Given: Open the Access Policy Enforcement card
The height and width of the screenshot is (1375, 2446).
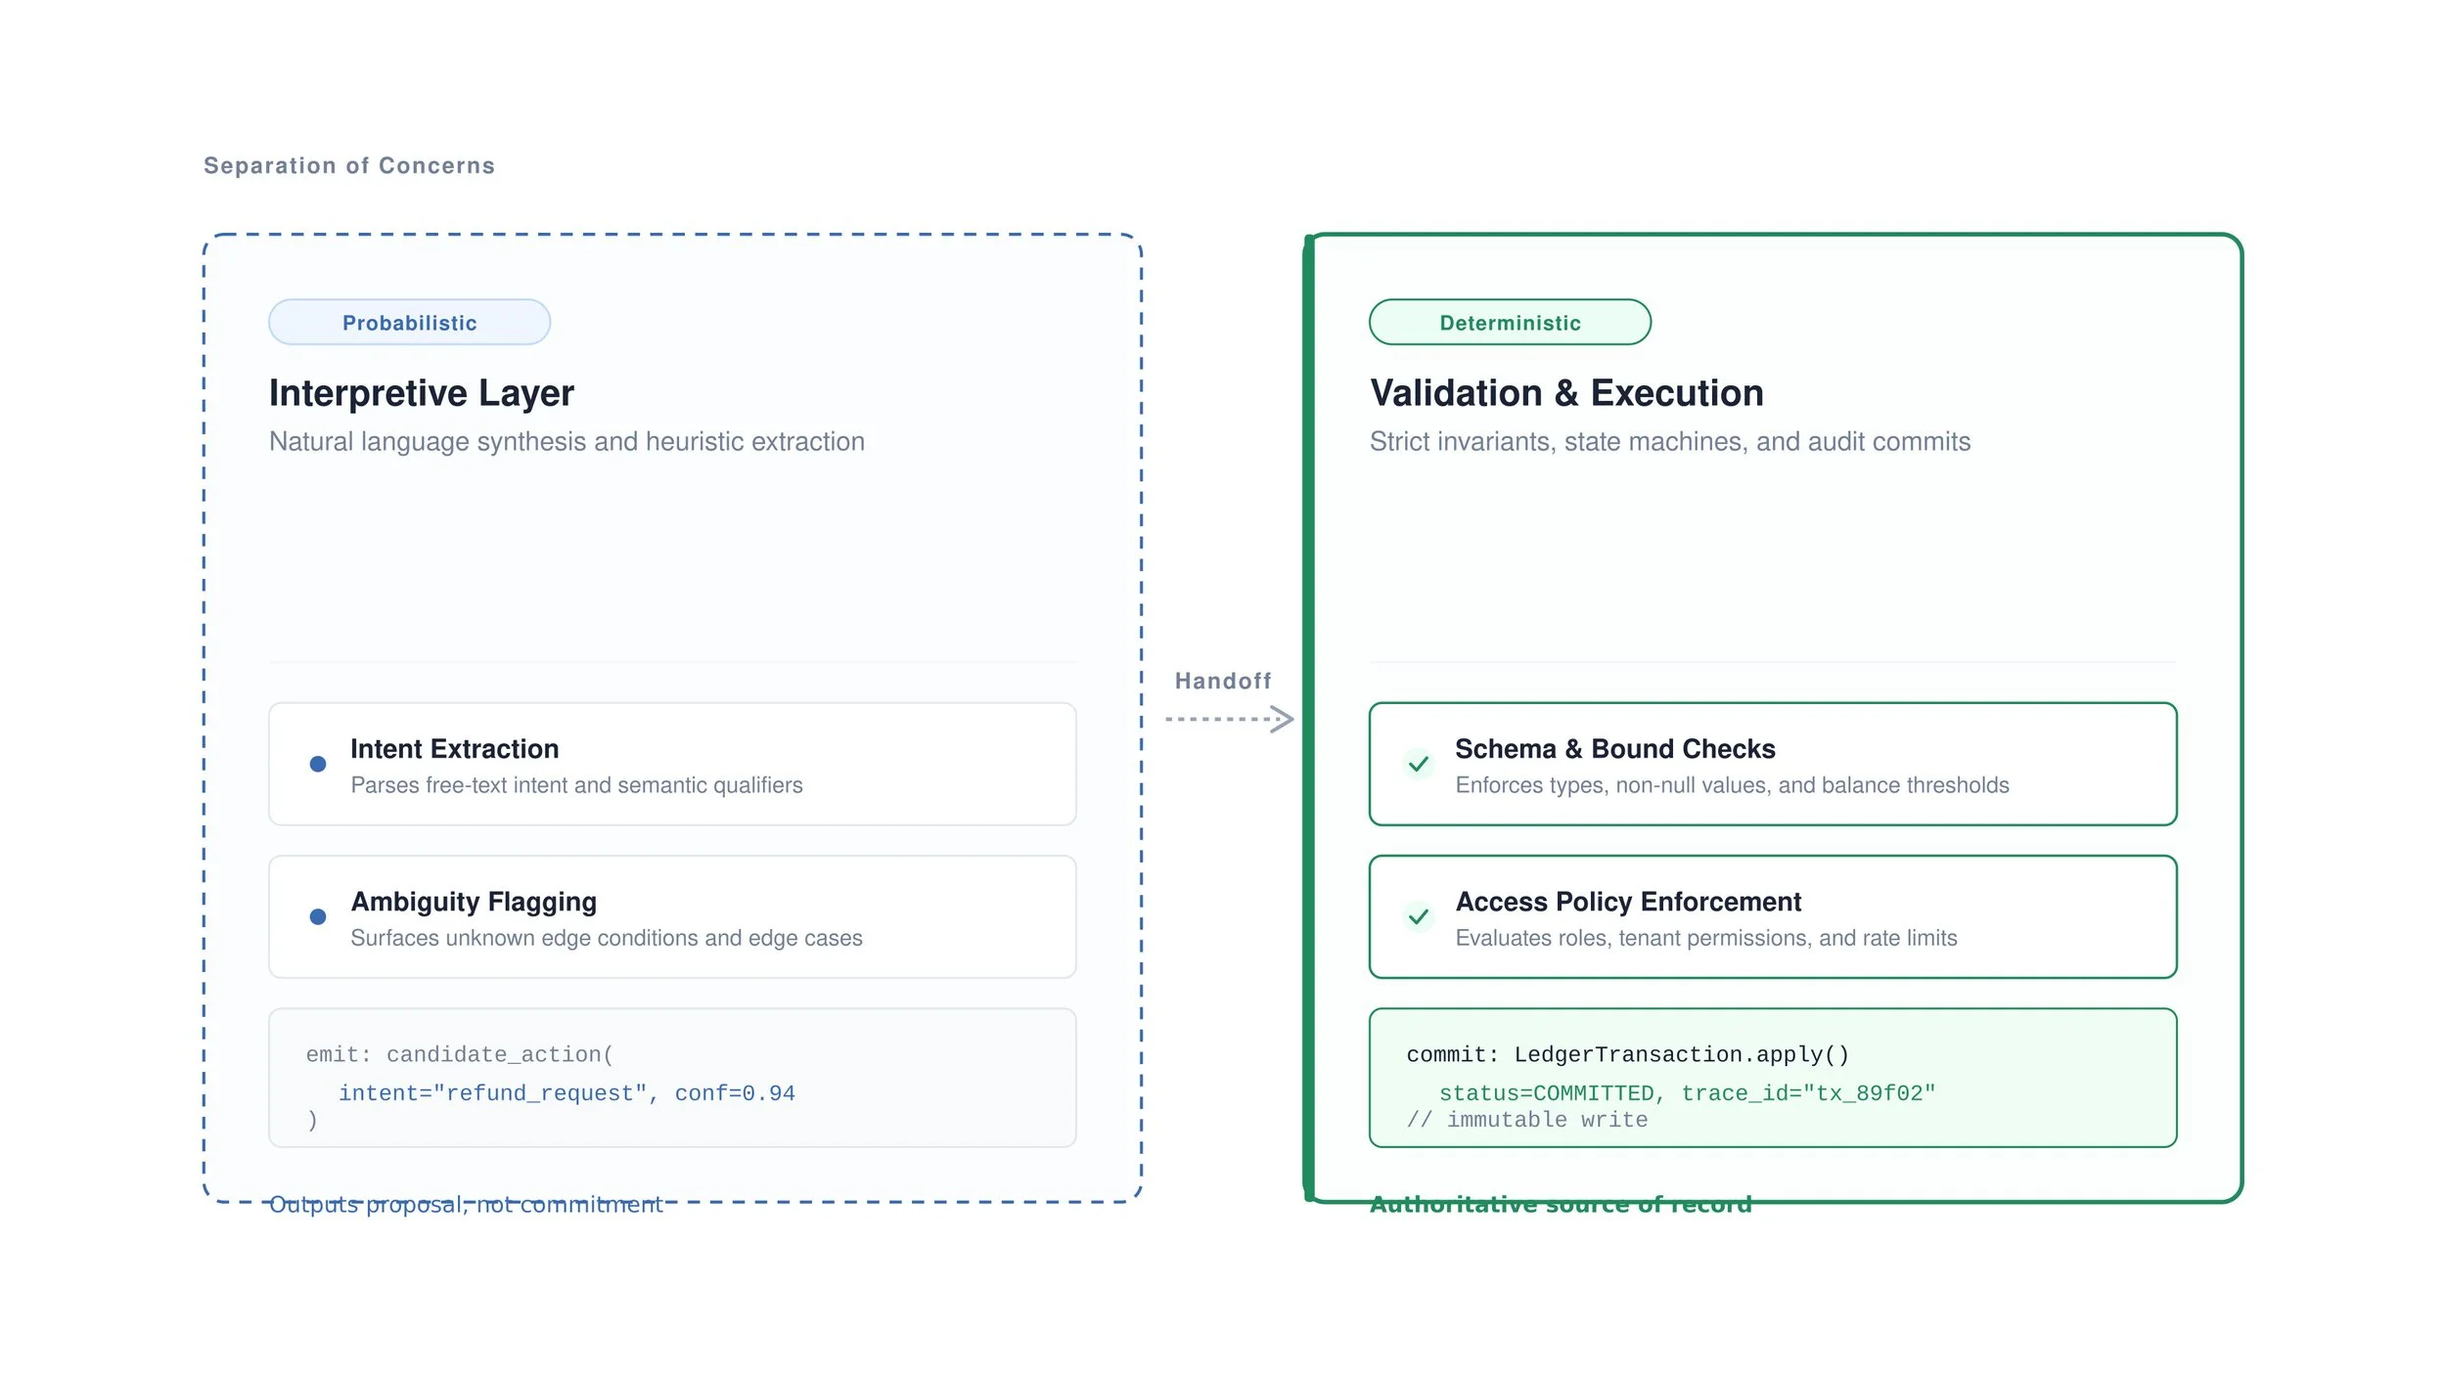Looking at the screenshot, I should [1773, 916].
